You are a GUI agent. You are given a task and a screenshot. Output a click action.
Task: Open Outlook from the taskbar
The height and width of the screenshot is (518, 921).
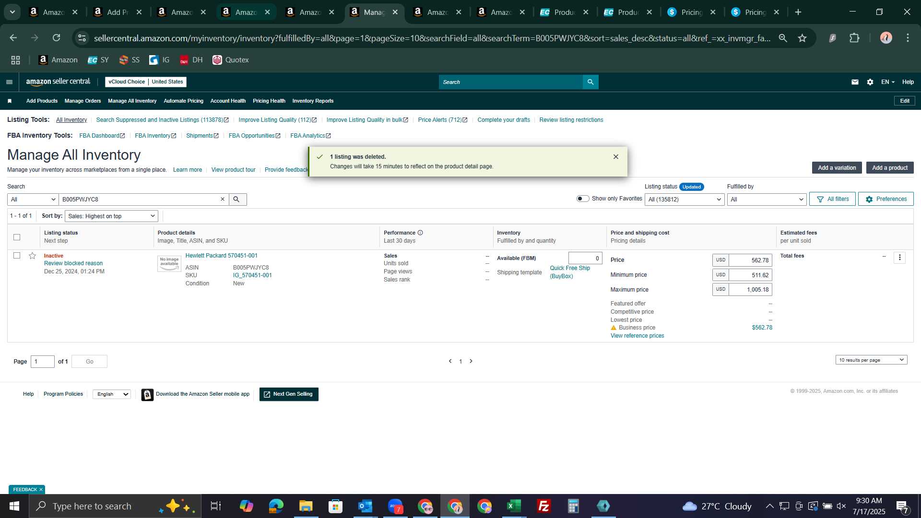coord(365,506)
